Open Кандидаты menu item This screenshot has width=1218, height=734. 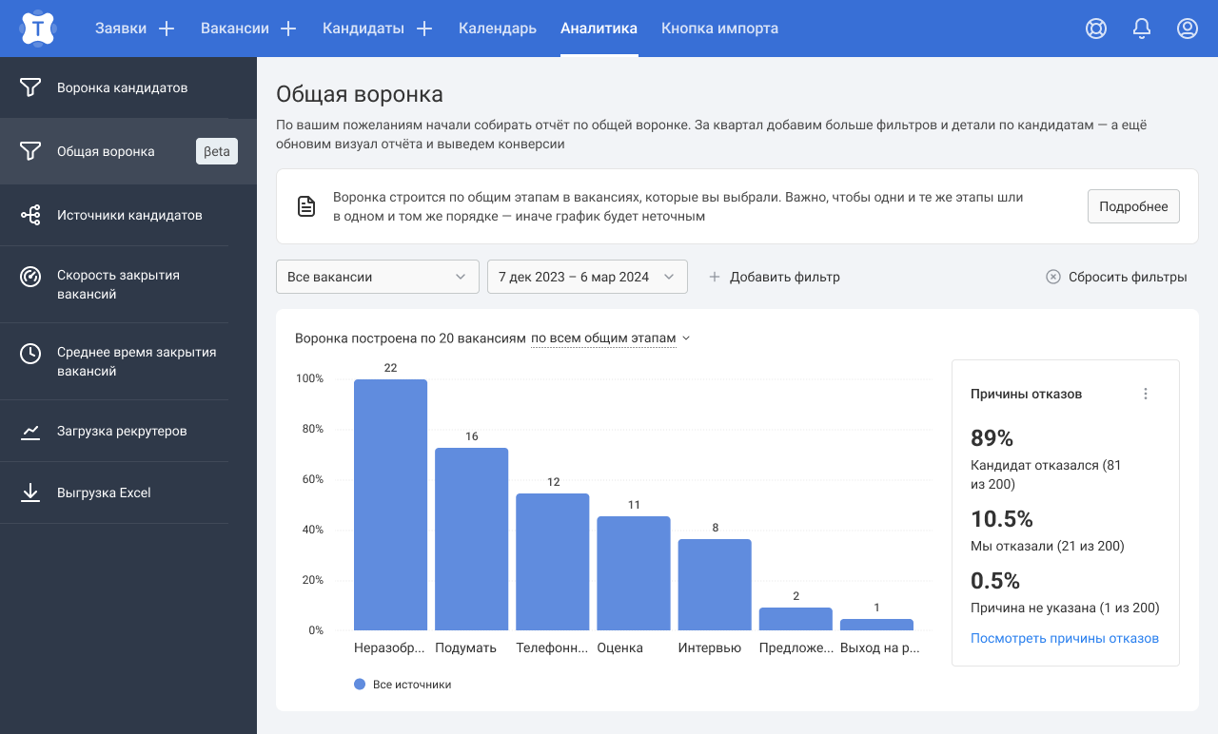pyautogui.click(x=363, y=29)
